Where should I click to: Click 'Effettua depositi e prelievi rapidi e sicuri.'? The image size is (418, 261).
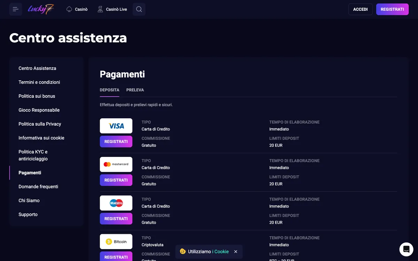(136, 105)
